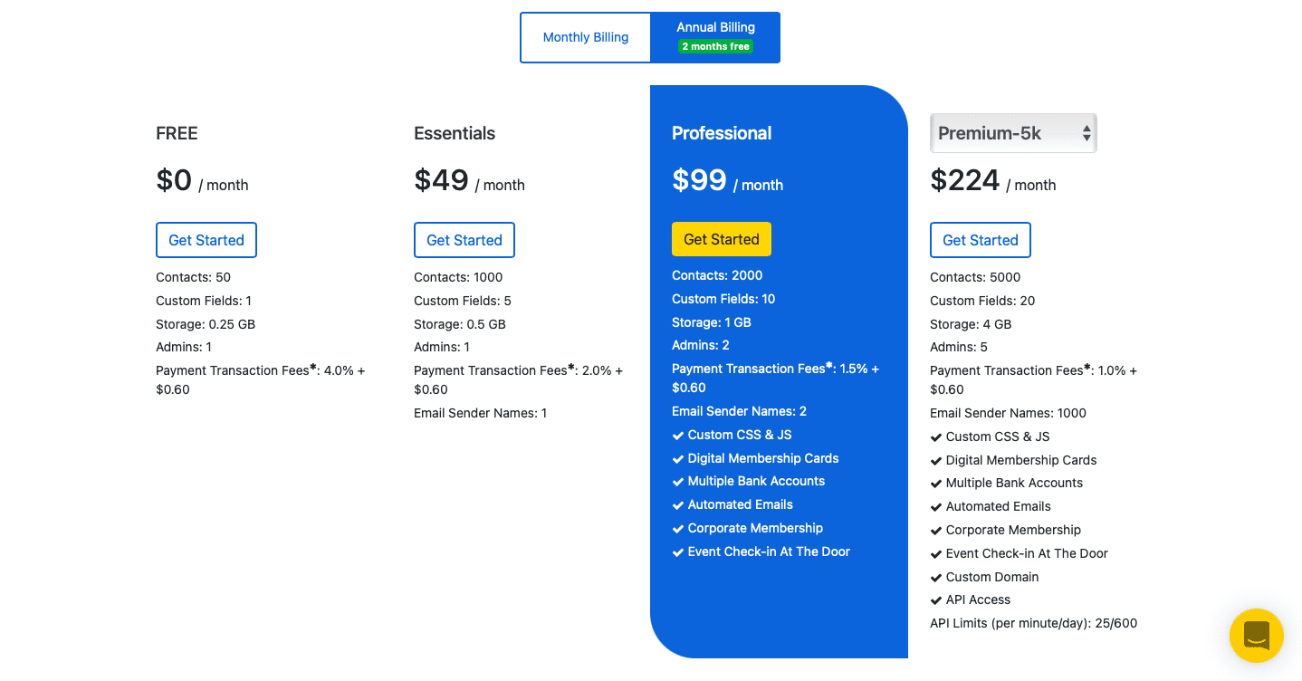Viewport: 1302px width, 681px height.
Task: Open the live chat bubble icon
Action: coord(1256,635)
